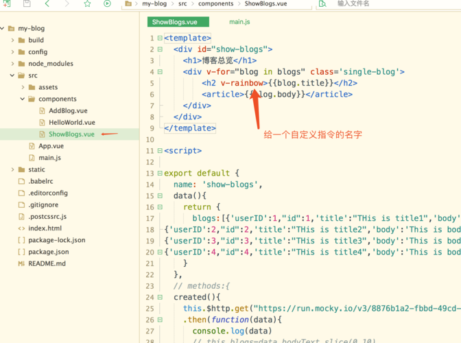Click the JS file icon beside main.js
Viewport: 461px width, 343px height.
[32, 158]
